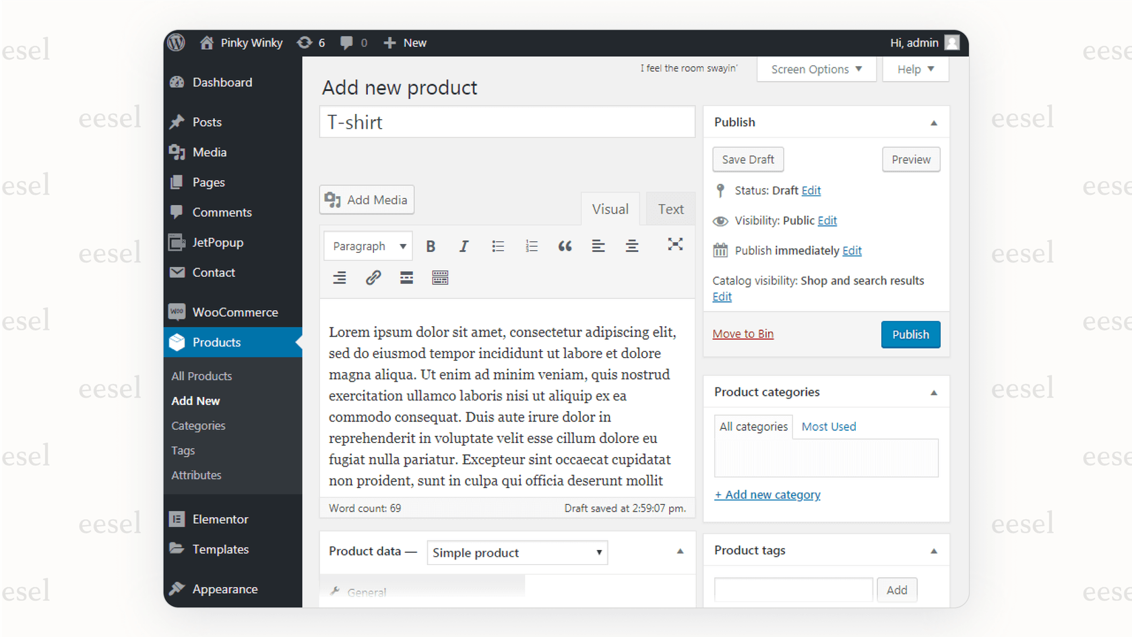This screenshot has height=637, width=1132.
Task: Switch to the Text editing tab
Action: [670, 208]
